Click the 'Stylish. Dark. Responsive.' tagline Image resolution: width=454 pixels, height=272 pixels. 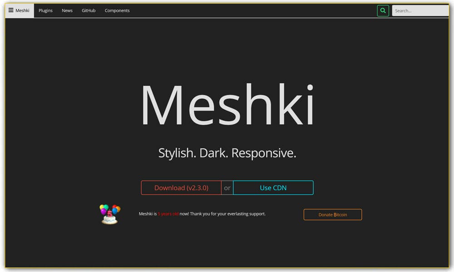click(x=227, y=153)
